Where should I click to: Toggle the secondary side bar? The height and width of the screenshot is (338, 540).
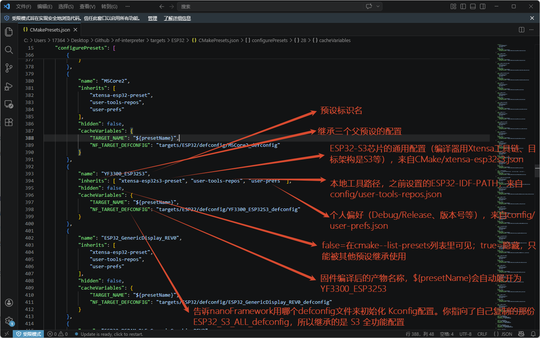pos(483,6)
